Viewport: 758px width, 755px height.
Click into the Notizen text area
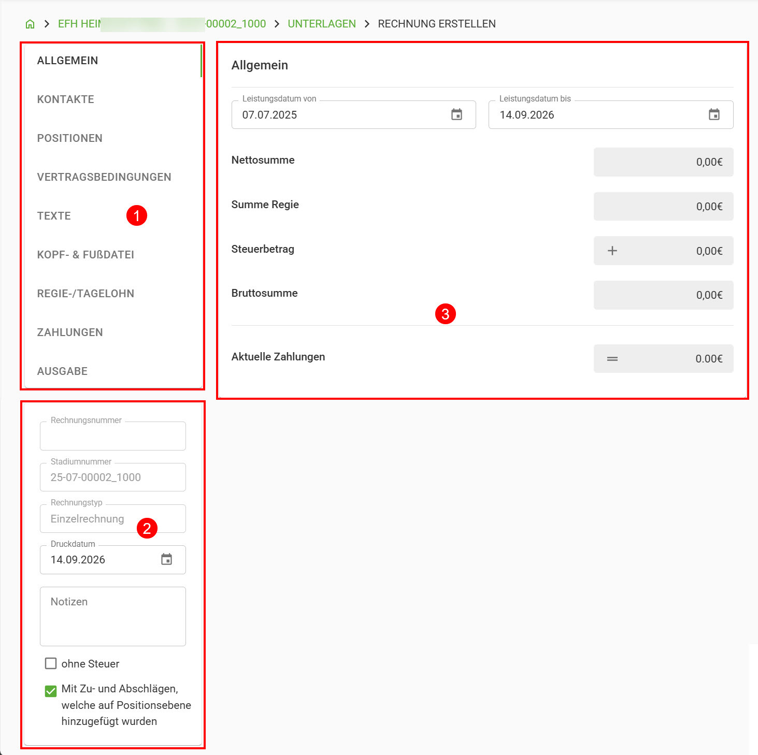tap(113, 616)
